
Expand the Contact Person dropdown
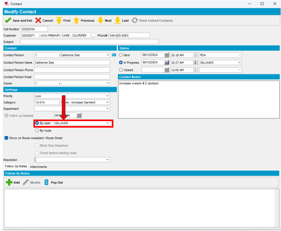(108, 55)
